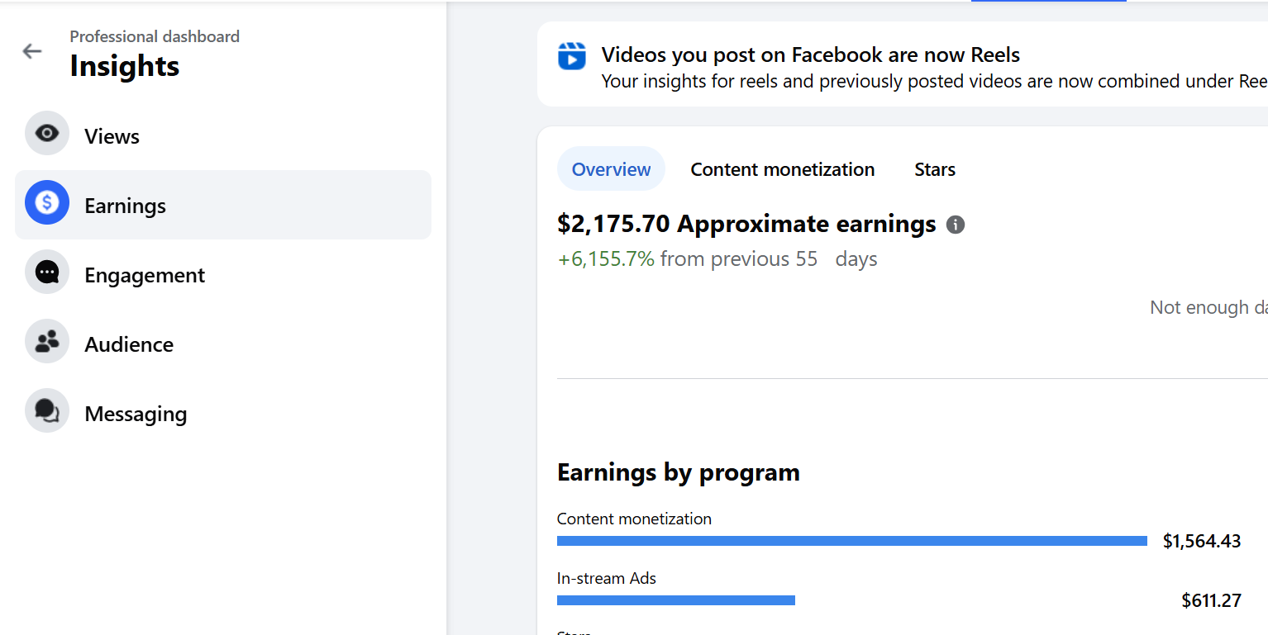Open the Content monetization tab
Image resolution: width=1268 pixels, height=635 pixels.
[x=782, y=169]
